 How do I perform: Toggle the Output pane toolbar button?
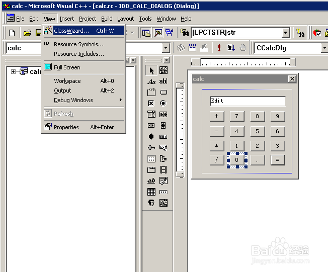point(158,33)
